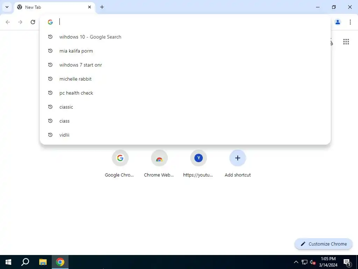Click history icon beside 'ciassic'

point(50,107)
